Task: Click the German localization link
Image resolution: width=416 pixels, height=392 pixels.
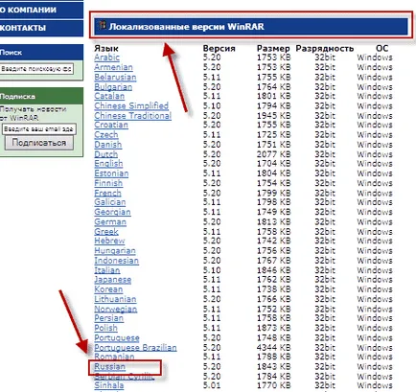Action: [x=110, y=221]
